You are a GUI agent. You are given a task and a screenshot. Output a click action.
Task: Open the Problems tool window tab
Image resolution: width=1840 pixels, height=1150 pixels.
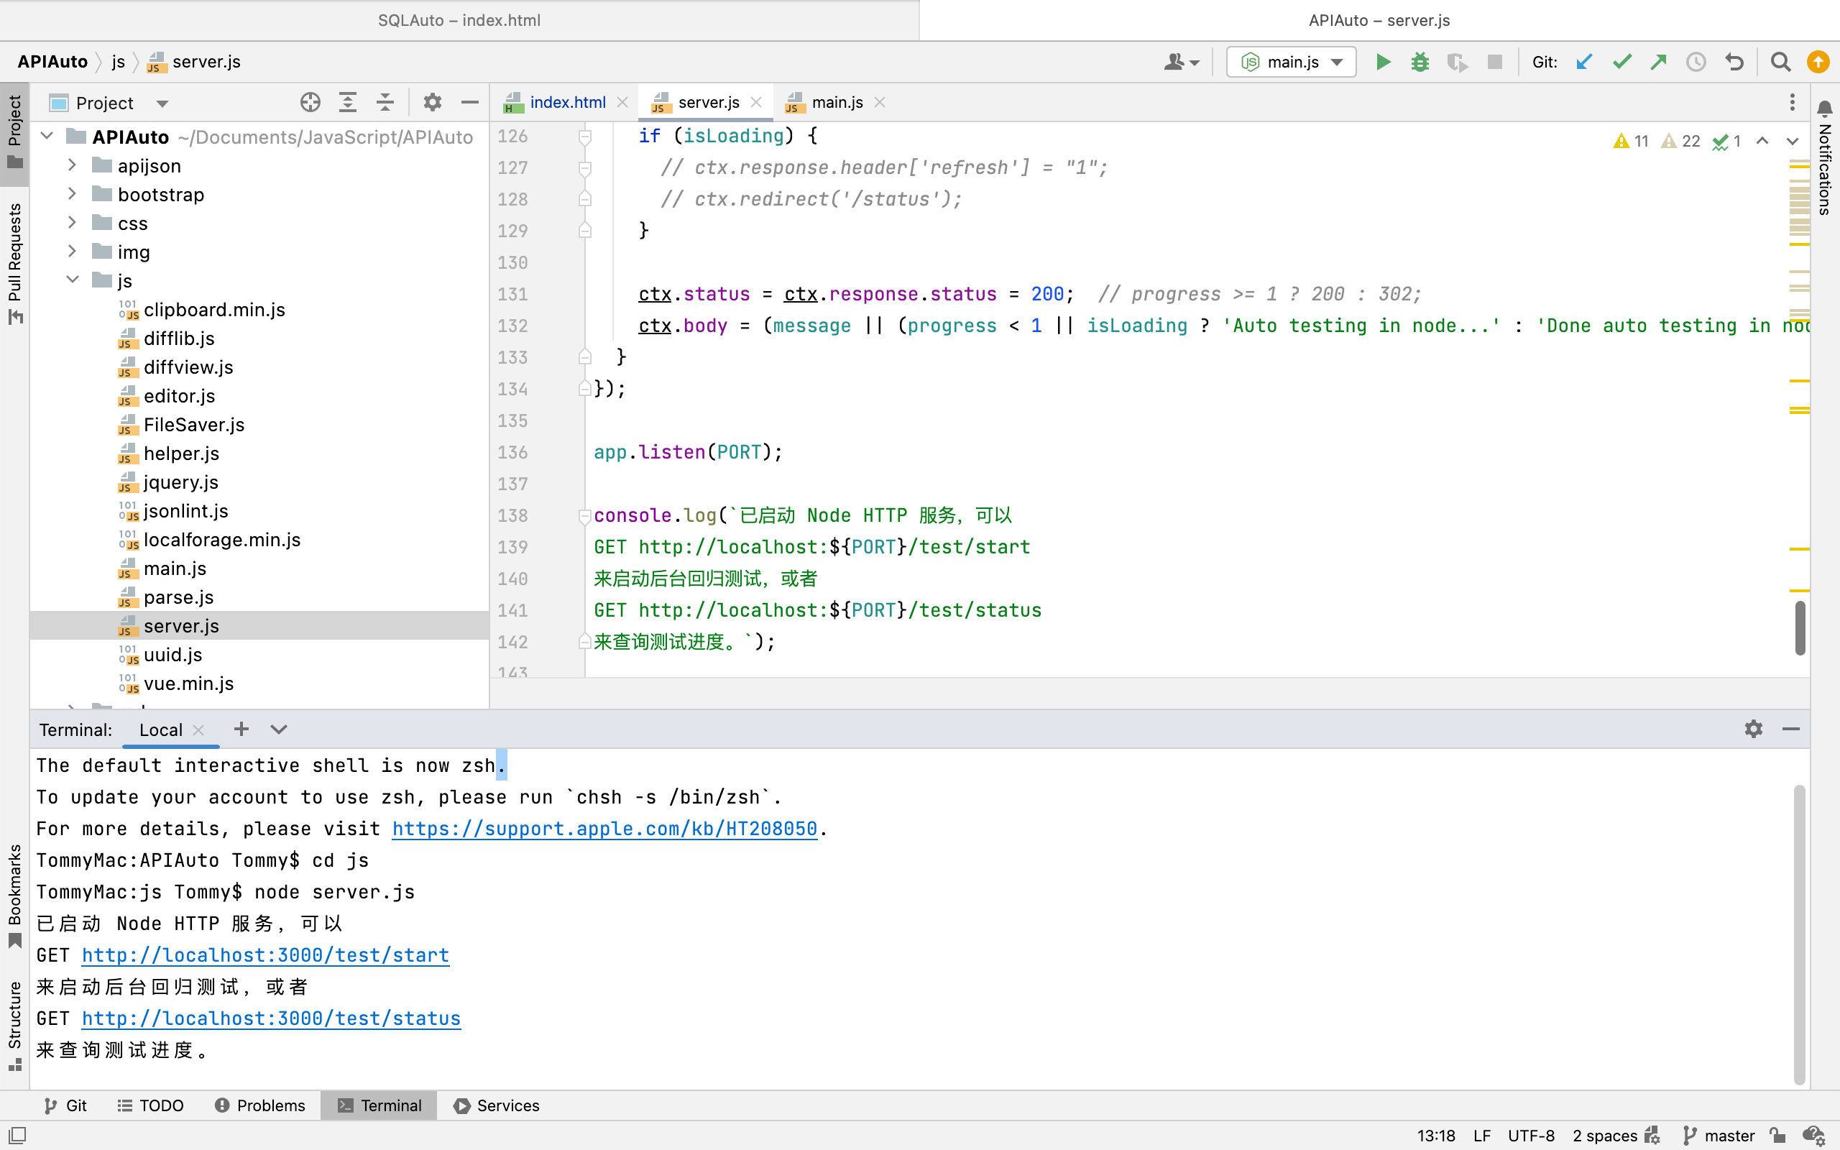pyautogui.click(x=260, y=1105)
